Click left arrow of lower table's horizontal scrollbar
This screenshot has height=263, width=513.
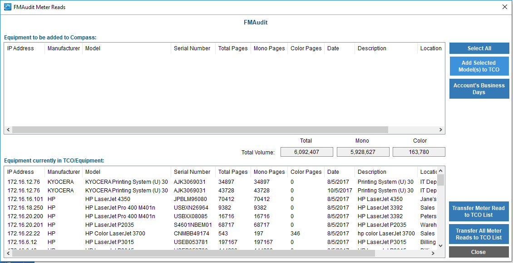tap(8, 253)
